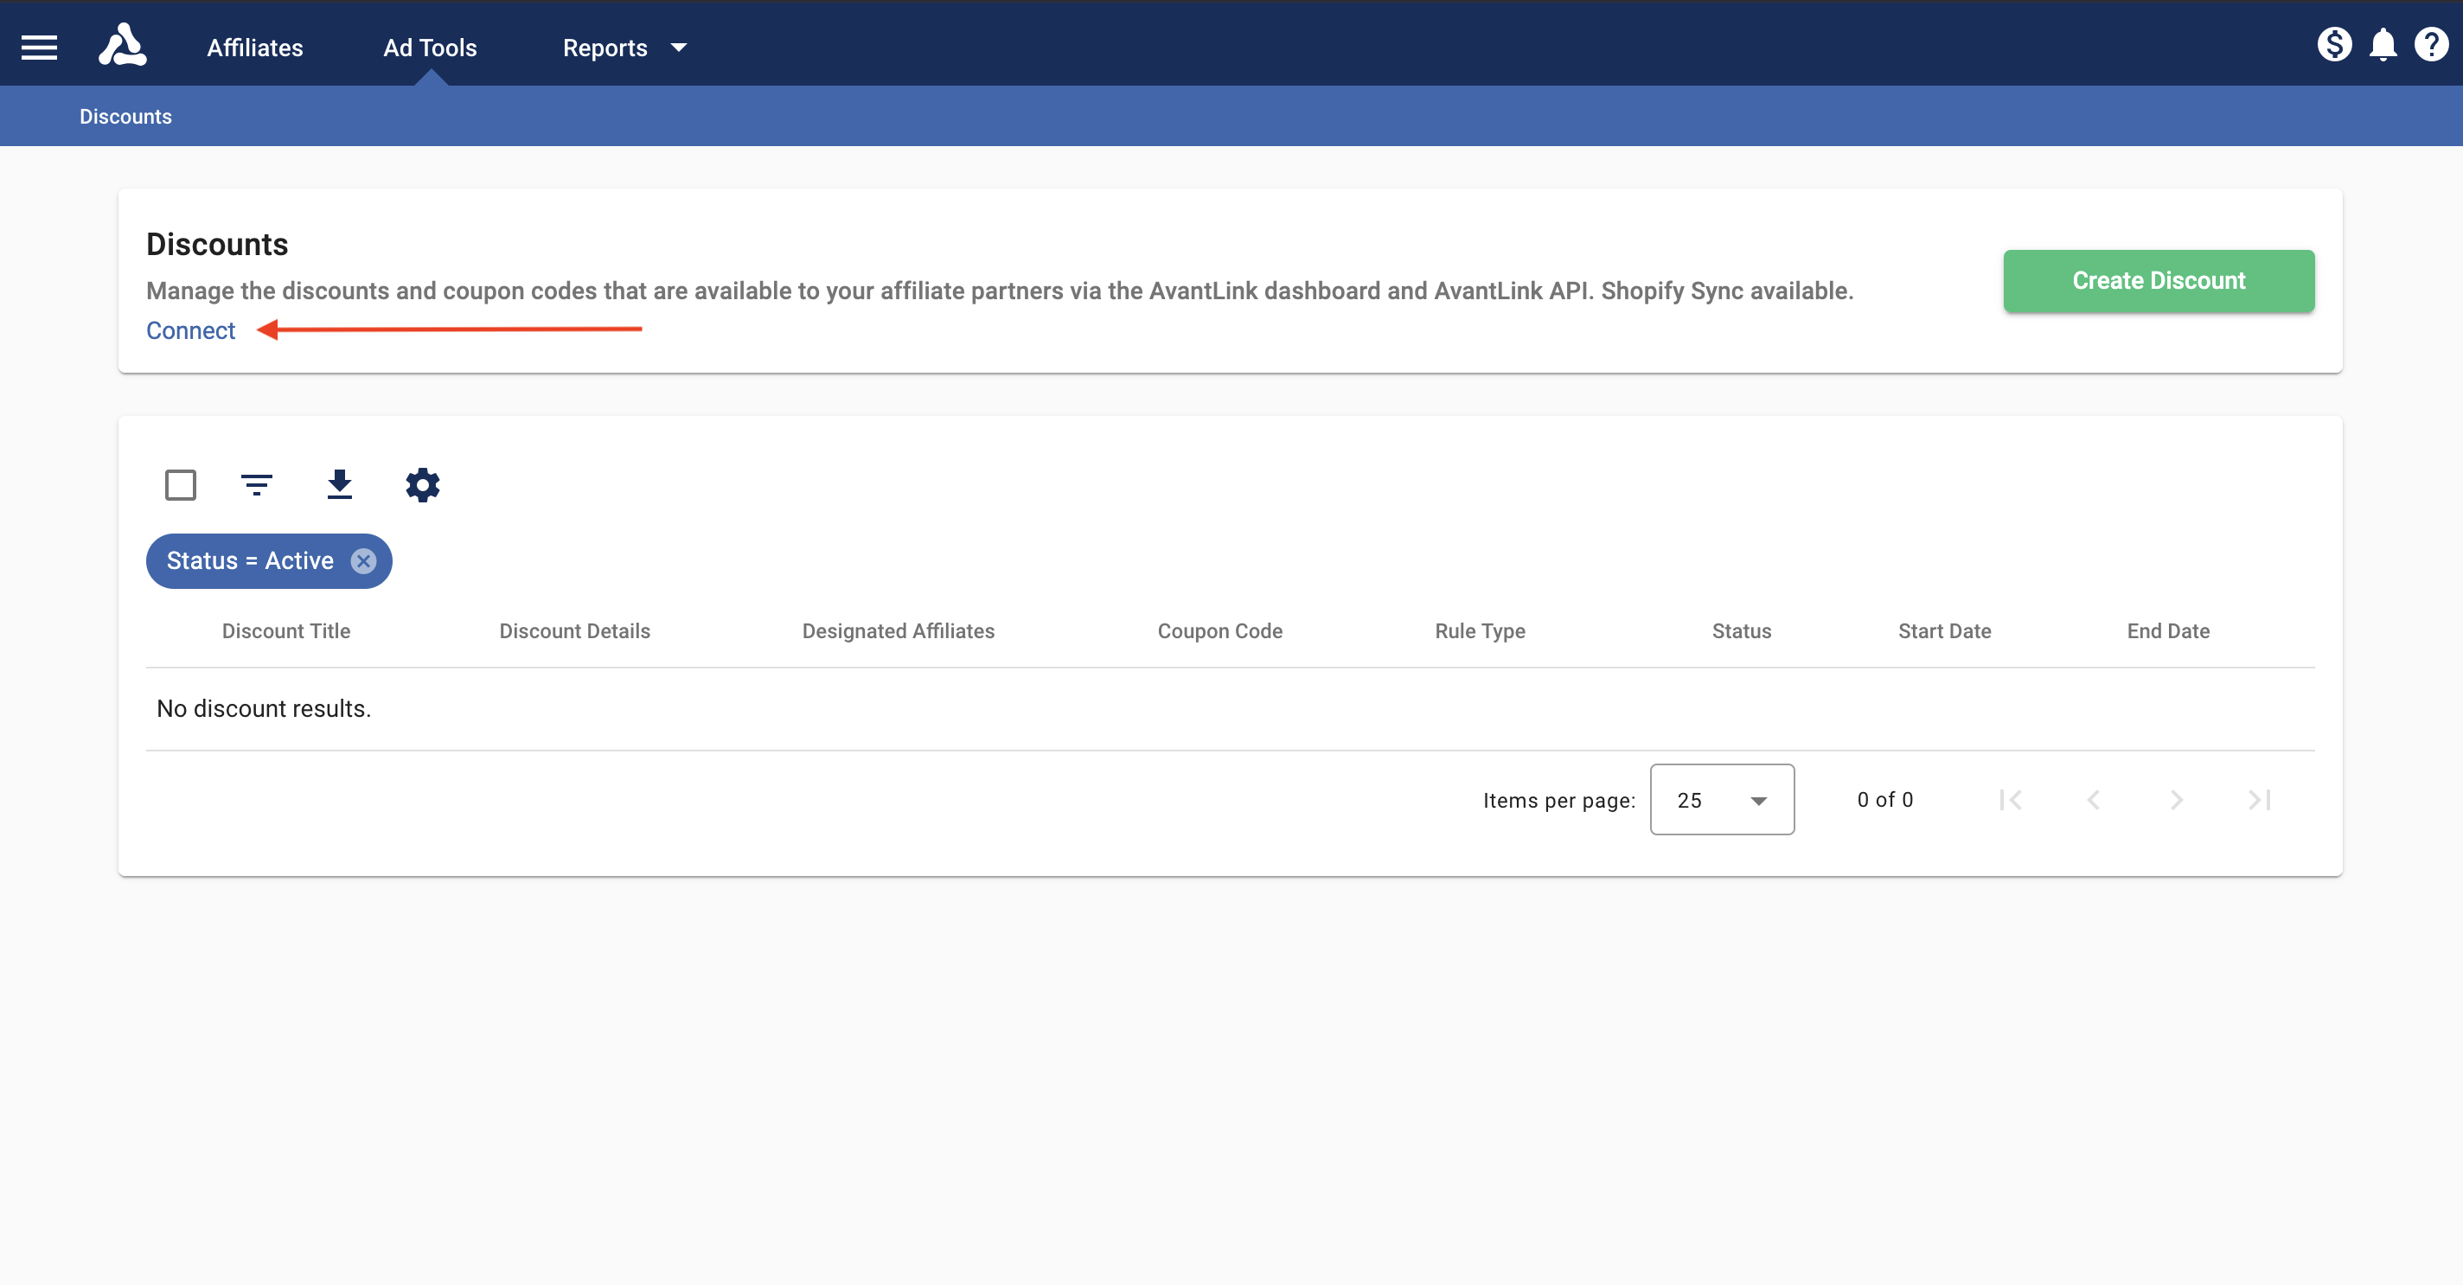The height and width of the screenshot is (1285, 2463).
Task: Remove the Status = Active filter chip
Action: click(362, 561)
